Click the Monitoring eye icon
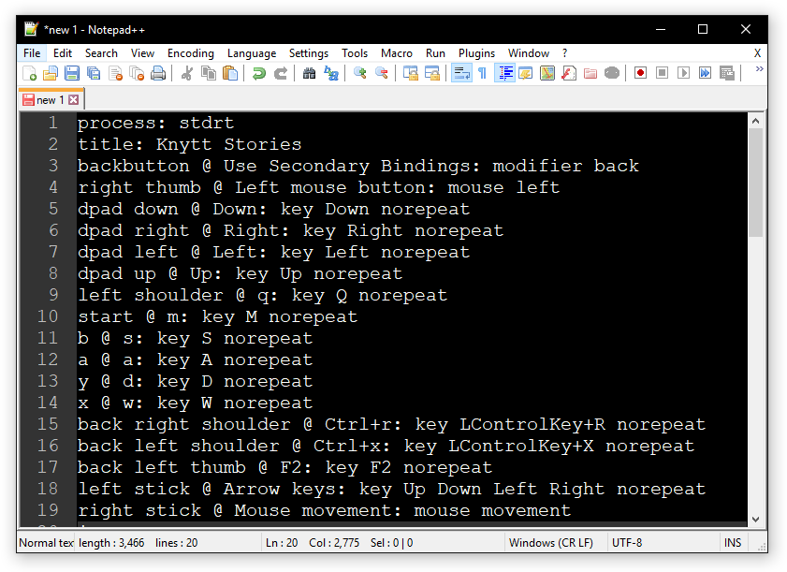Image resolution: width=787 pixels, height=572 pixels. coord(612,73)
